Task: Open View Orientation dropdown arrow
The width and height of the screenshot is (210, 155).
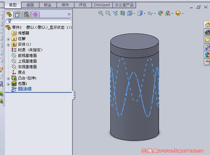Action: pos(134,13)
